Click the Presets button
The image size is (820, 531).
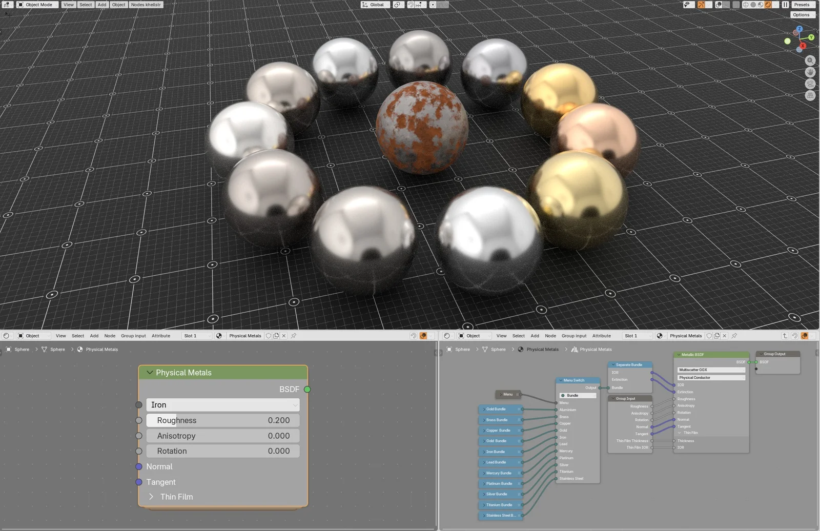[x=802, y=5]
